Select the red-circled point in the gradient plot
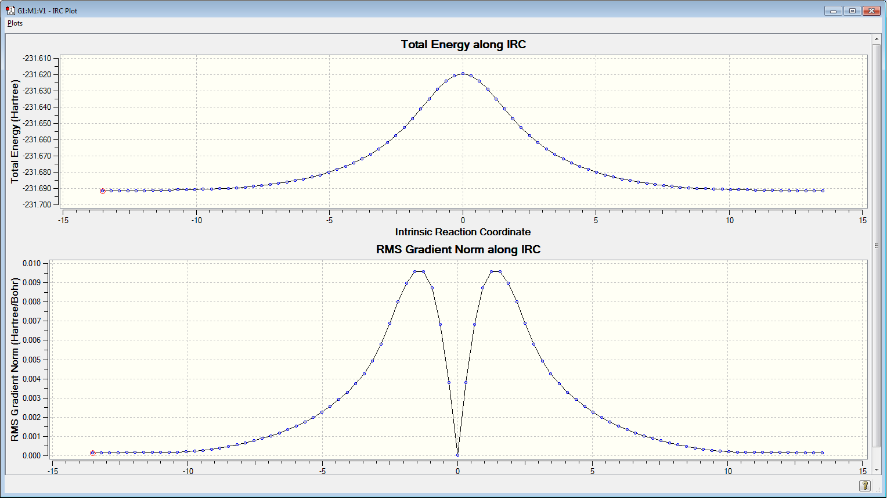The height and width of the screenshot is (499, 887). (92, 453)
